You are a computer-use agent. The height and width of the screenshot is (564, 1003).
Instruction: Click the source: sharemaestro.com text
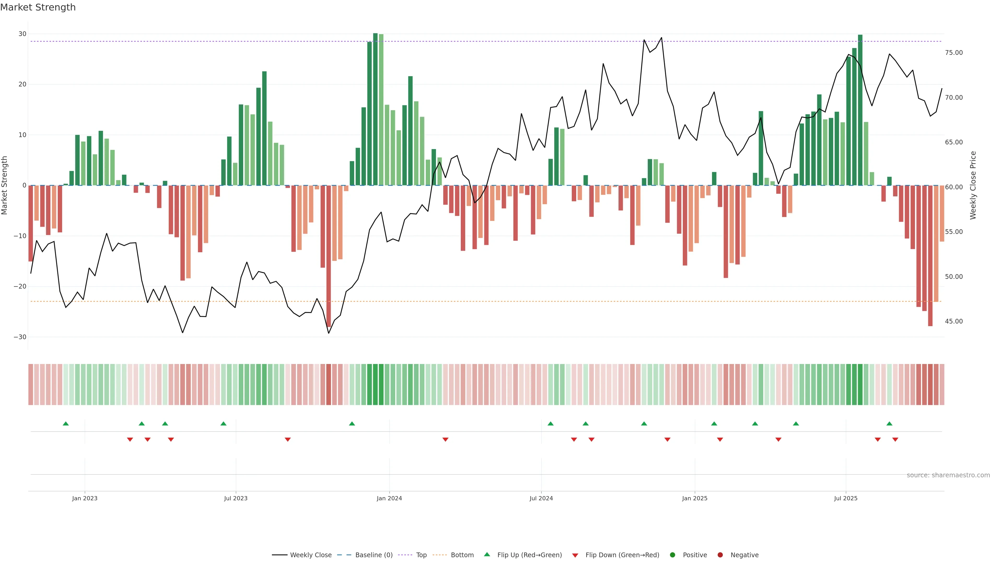948,475
